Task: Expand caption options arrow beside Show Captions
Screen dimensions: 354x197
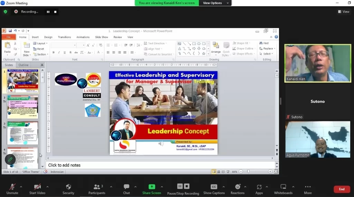Action: pyautogui.click(x=224, y=187)
